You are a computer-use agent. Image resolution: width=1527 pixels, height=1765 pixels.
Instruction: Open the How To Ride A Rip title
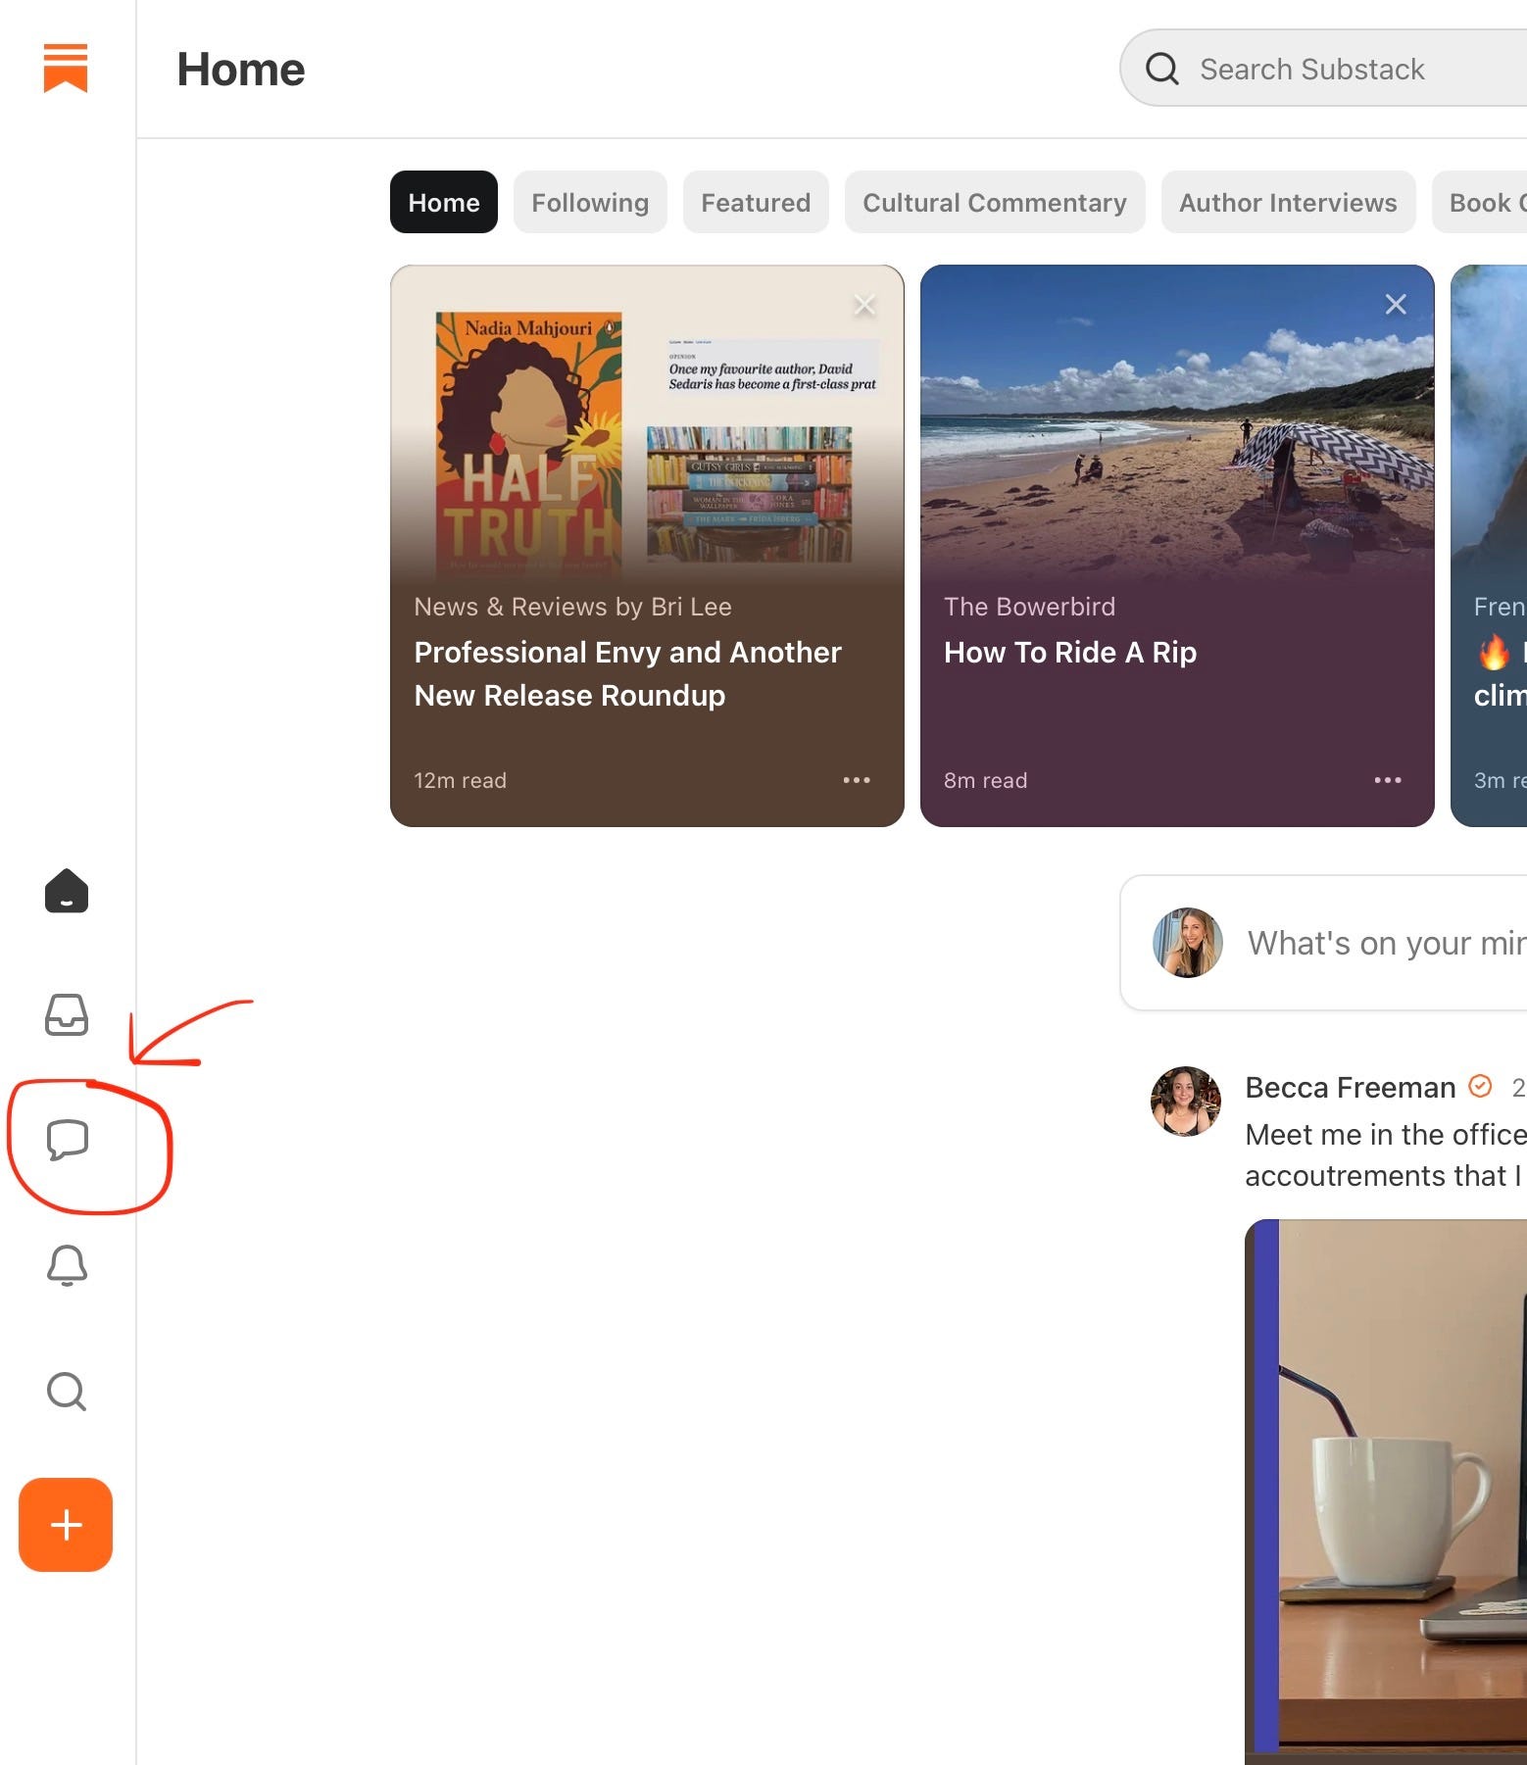1070,652
